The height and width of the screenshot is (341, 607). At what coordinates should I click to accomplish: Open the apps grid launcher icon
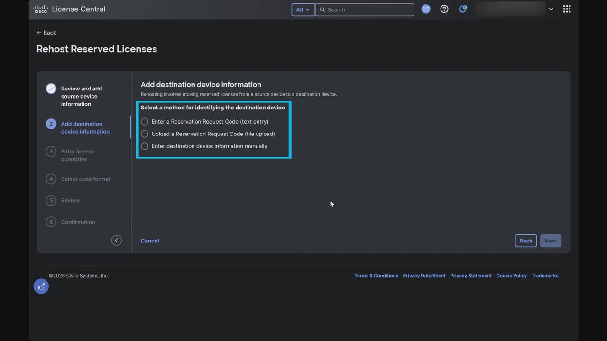coord(567,9)
